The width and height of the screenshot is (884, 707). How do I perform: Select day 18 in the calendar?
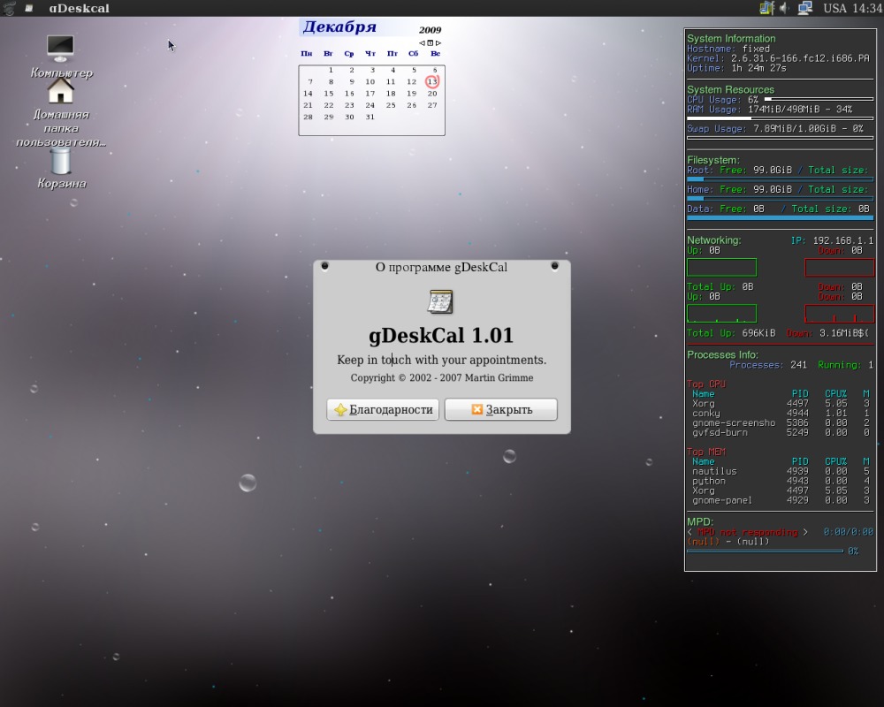tap(391, 94)
